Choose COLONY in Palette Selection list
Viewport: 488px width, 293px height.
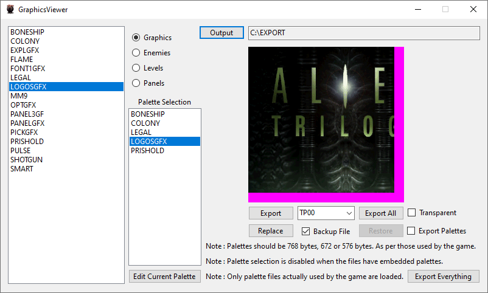coord(165,123)
